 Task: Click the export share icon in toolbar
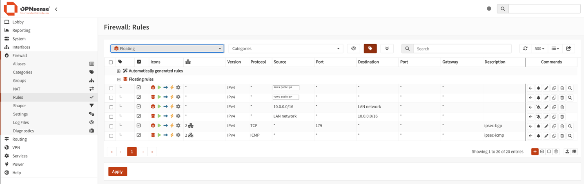[x=568, y=49]
